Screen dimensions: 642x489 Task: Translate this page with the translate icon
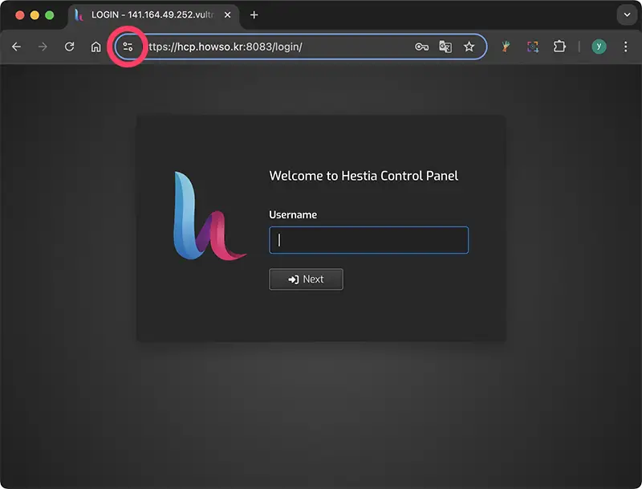[x=445, y=47]
